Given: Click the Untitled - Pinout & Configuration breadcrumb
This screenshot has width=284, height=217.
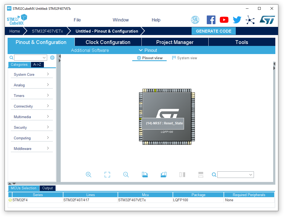Looking at the screenshot, I should (x=107, y=31).
